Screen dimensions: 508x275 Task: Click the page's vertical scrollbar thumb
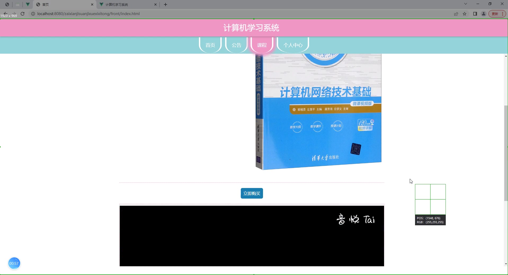(x=506, y=153)
